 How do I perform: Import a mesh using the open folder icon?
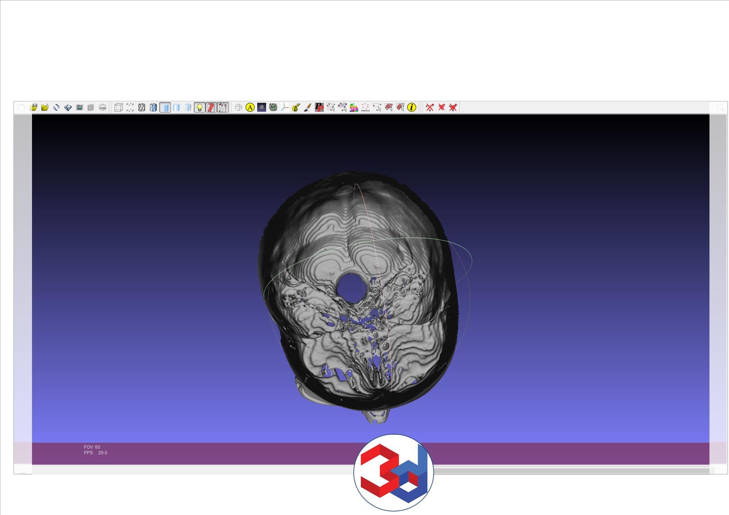coord(45,108)
